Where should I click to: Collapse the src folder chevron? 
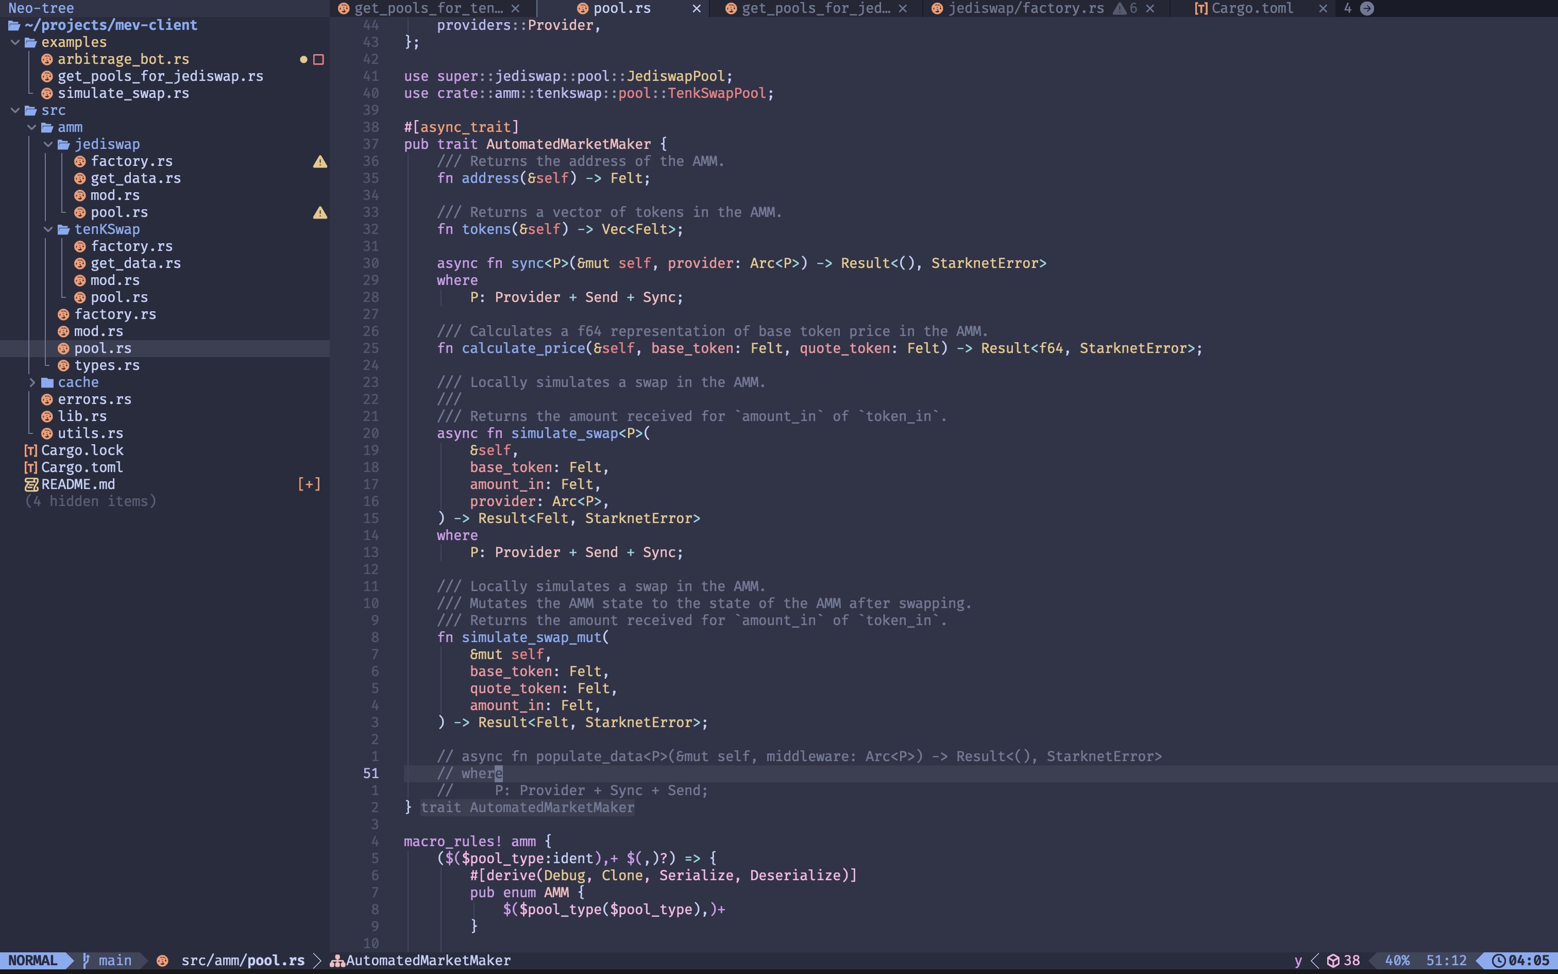(15, 110)
